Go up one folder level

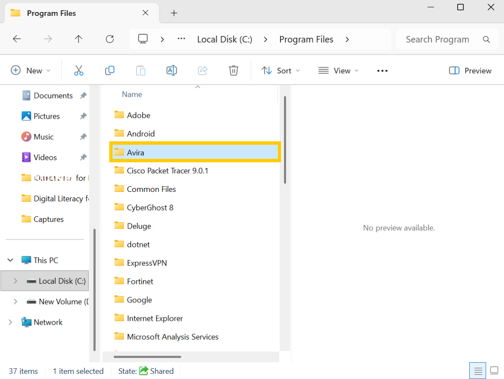[78, 39]
